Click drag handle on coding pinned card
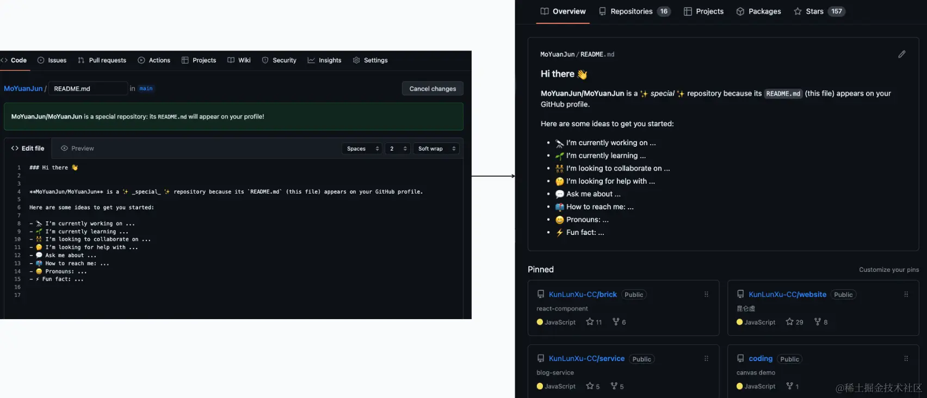The height and width of the screenshot is (398, 927). click(906, 359)
